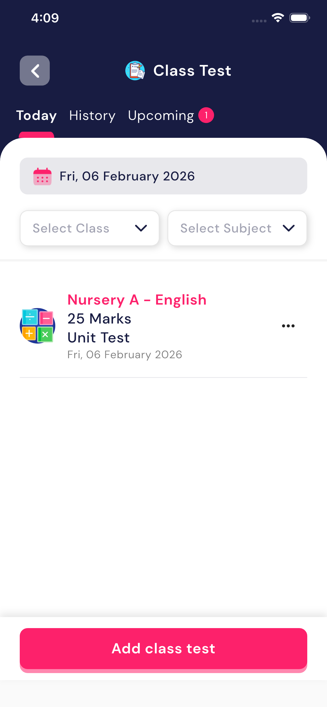Screen dimensions: 327x707
Task: Open three-dot menu for Nursery A test
Action: 288,326
